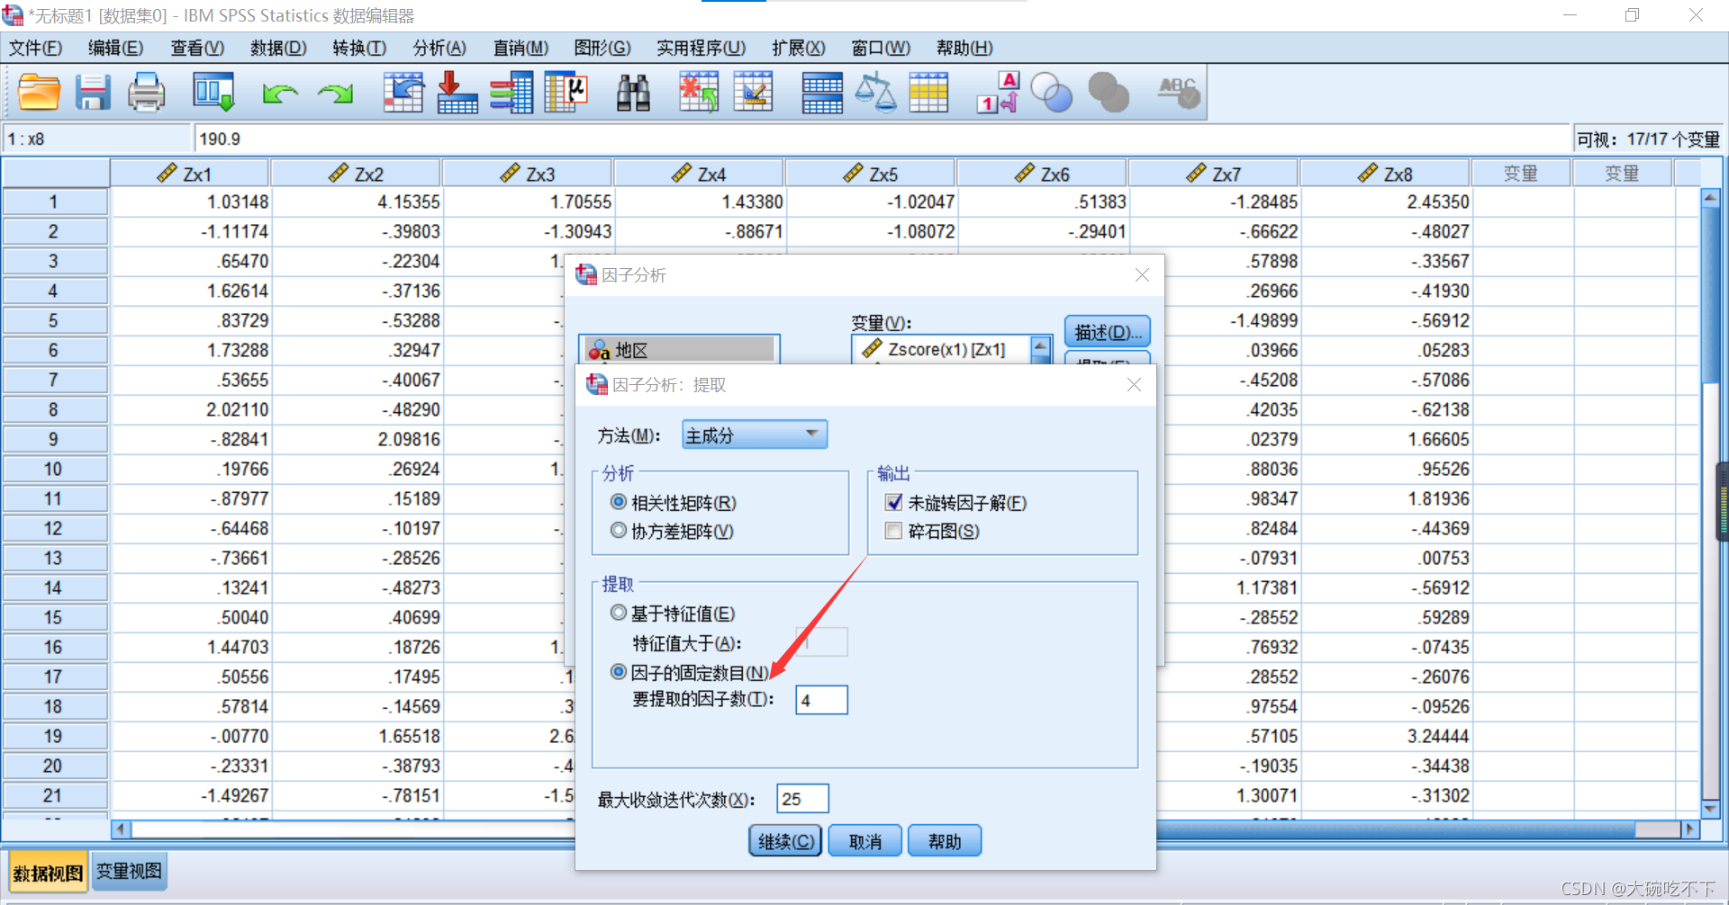Select the Zx1 column header
The height and width of the screenshot is (905, 1729).
pos(189,174)
